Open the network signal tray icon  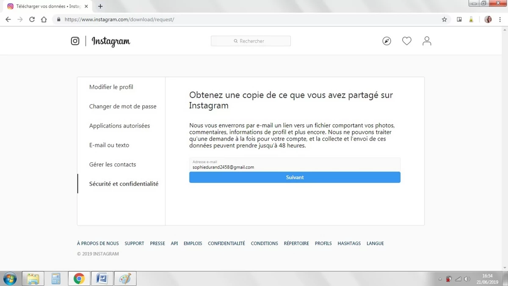coord(458,279)
